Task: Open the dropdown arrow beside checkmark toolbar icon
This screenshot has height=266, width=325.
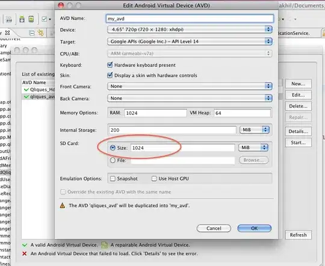Action: 50,19
